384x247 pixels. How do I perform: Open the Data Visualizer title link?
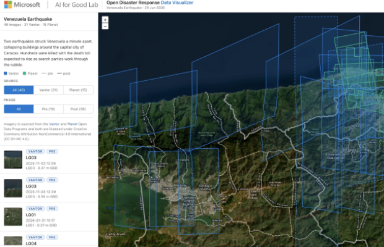177,2
